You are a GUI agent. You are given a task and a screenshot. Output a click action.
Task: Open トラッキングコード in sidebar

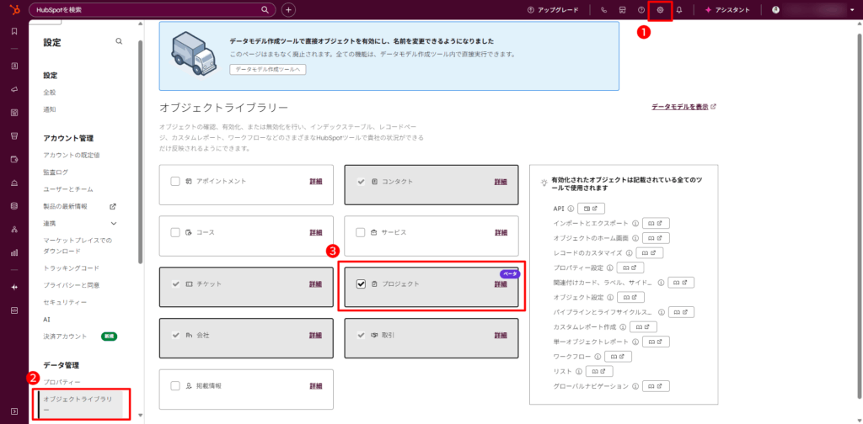[72, 268]
